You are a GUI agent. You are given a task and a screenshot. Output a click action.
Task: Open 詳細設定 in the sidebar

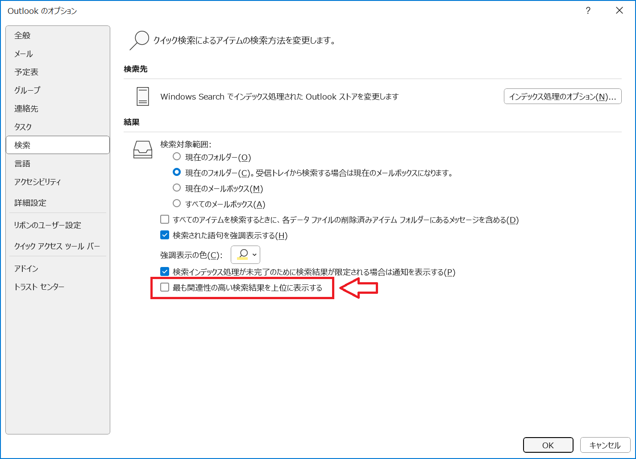point(58,203)
